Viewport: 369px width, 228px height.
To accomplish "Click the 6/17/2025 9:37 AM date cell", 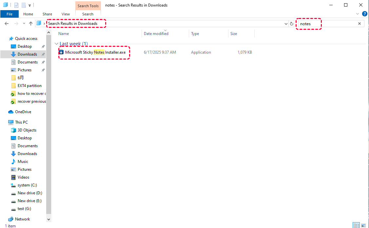I will click(160, 52).
